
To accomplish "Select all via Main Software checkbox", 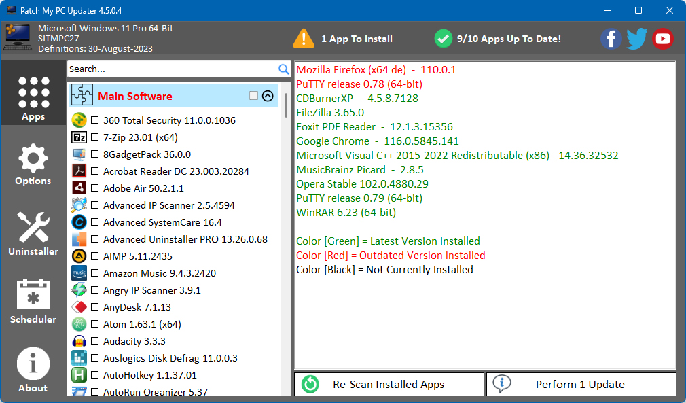I will 253,96.
